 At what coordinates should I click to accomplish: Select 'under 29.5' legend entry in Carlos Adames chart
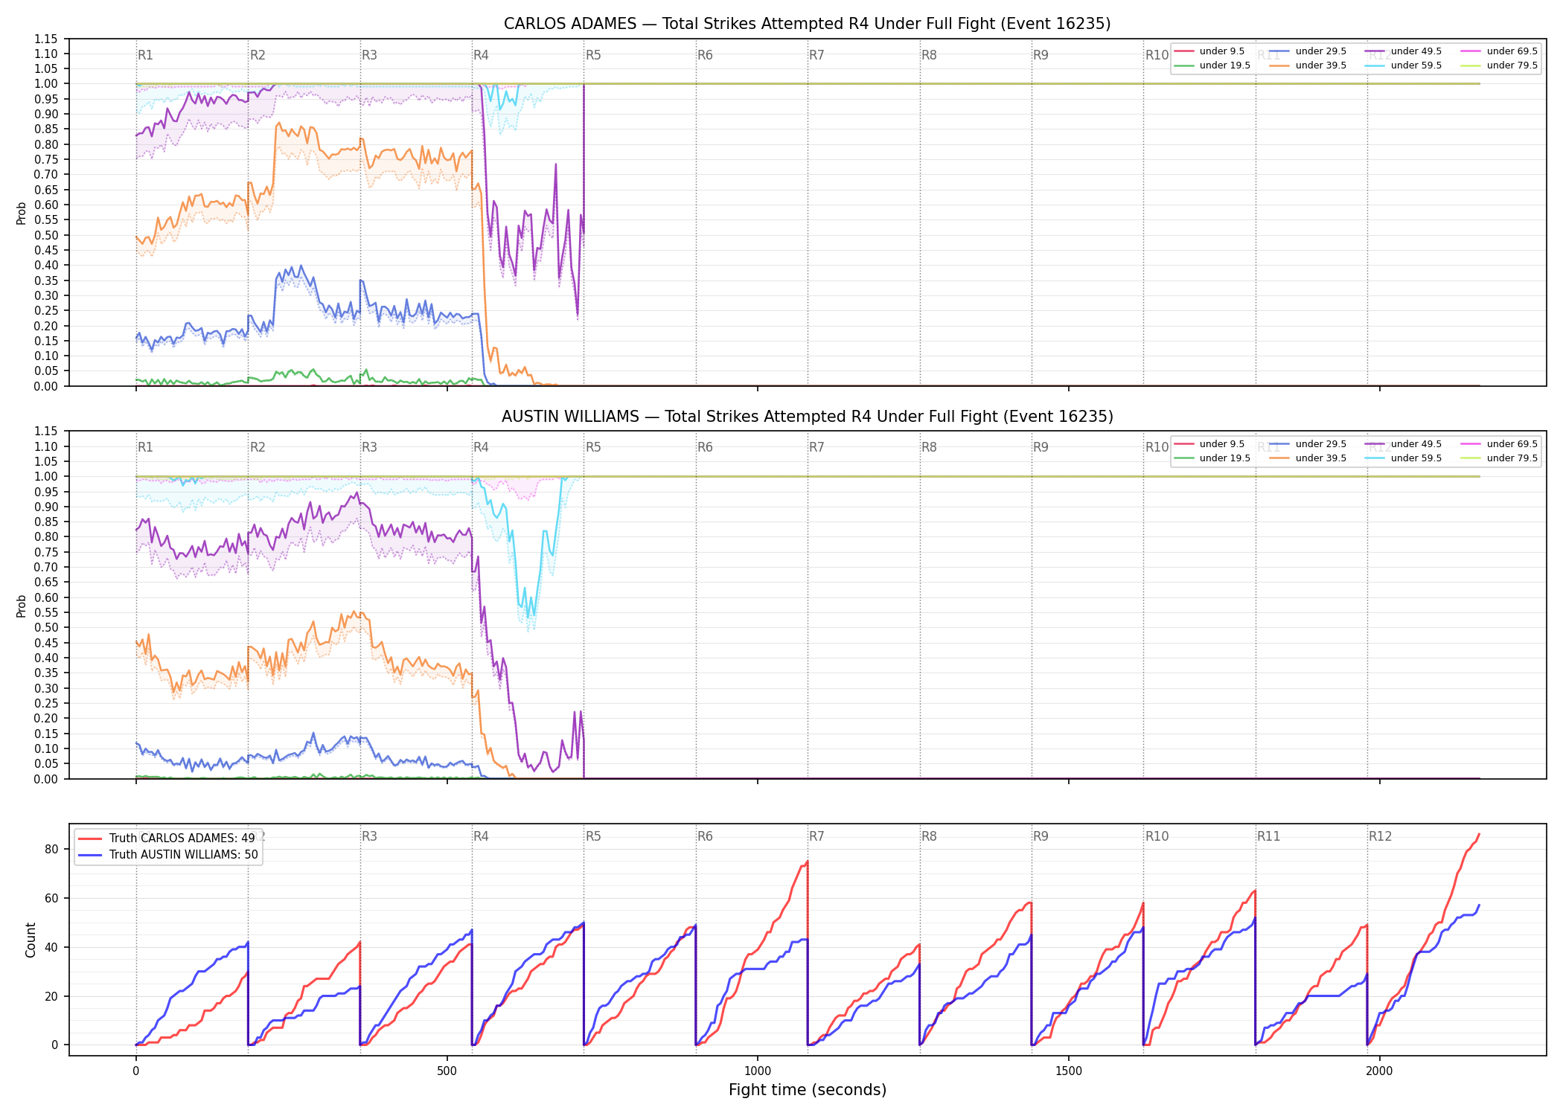pyautogui.click(x=1308, y=51)
